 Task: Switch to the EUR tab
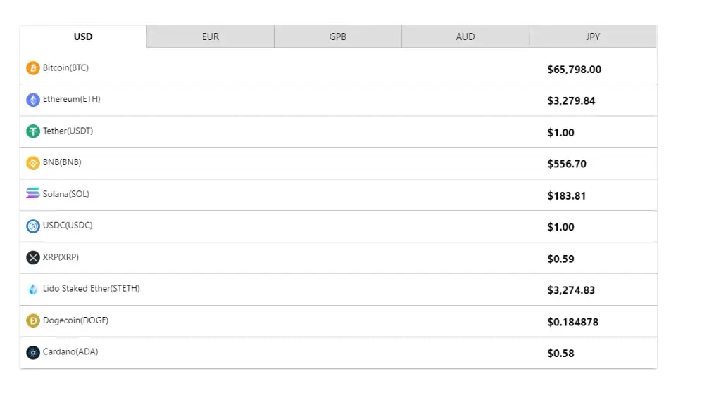coord(211,37)
